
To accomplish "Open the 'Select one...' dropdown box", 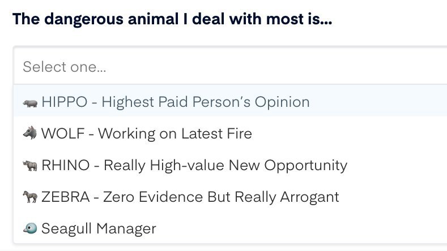I will click(x=227, y=67).
